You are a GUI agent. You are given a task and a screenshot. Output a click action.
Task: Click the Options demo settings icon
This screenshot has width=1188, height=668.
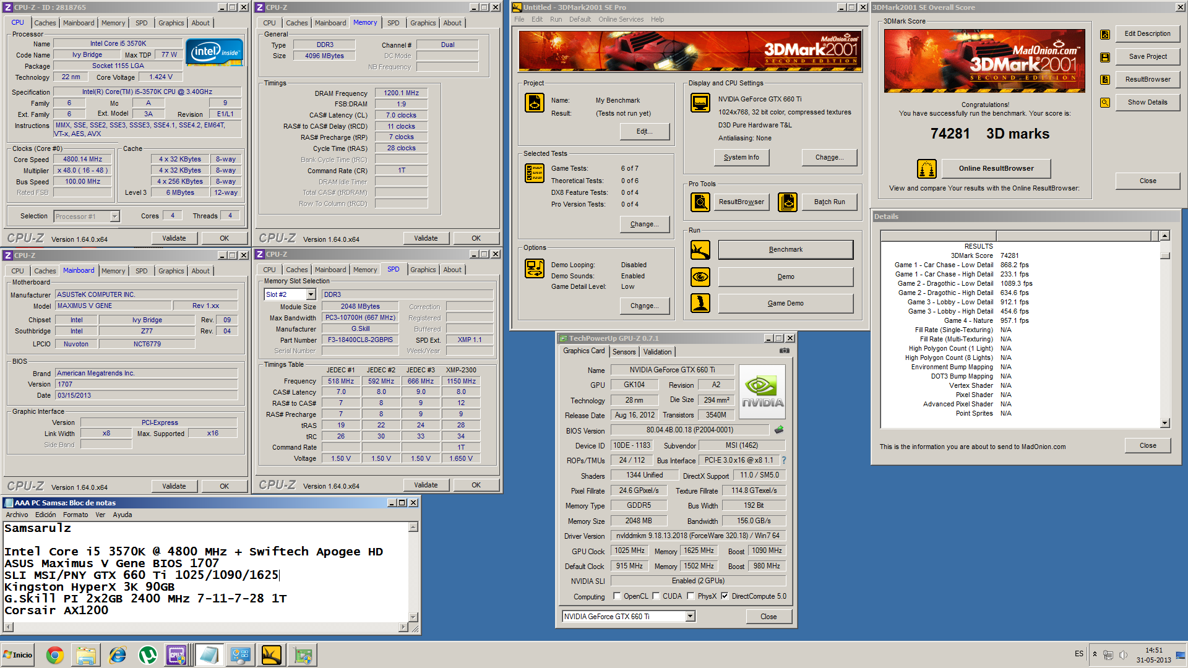(535, 268)
